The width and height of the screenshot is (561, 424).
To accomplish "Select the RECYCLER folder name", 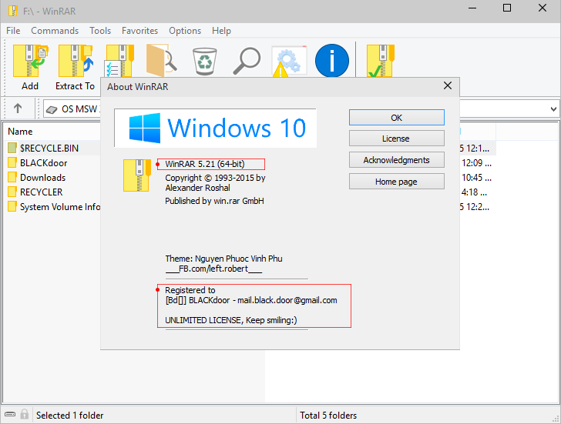I will (x=41, y=192).
